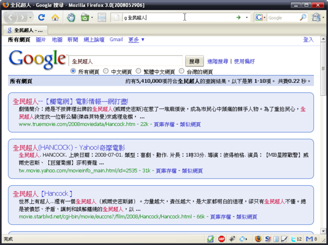Click the vertical scrollbar thumb
The image size is (328, 245).
tap(323, 69)
